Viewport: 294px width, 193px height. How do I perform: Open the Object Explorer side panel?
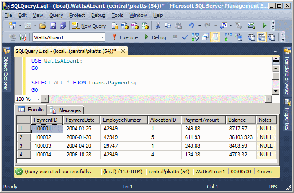coord(6,69)
